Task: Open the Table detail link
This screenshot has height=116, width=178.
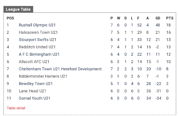Action: (16, 108)
